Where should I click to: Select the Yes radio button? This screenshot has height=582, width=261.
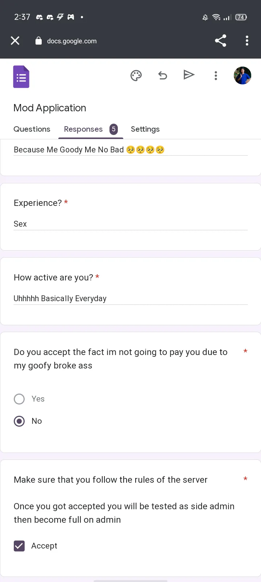point(19,399)
